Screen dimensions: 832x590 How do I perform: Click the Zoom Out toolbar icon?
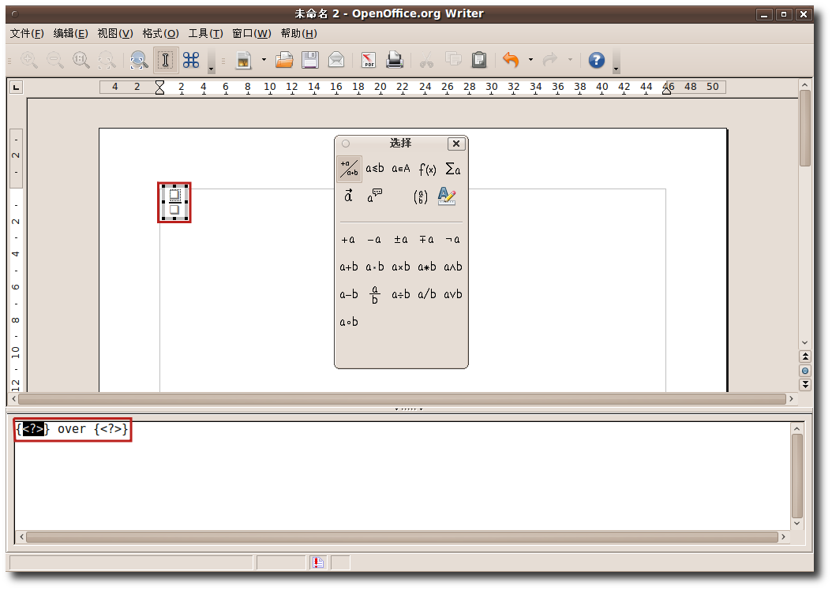pyautogui.click(x=55, y=60)
